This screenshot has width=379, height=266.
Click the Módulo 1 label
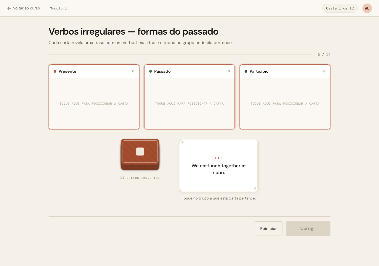tap(58, 8)
